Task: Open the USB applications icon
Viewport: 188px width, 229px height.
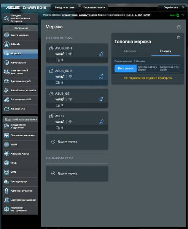Action: coord(6,100)
